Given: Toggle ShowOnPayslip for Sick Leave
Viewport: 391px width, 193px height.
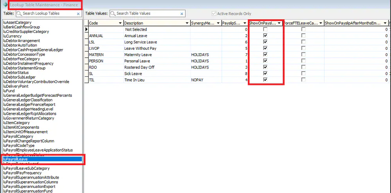Looking at the screenshot, I should click(265, 74).
